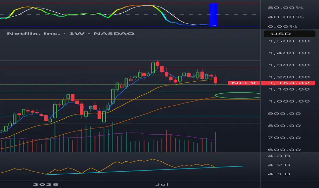This screenshot has height=188, width=319.
Task: Click the 1,500.00 price axis label
Action: click(x=289, y=41)
